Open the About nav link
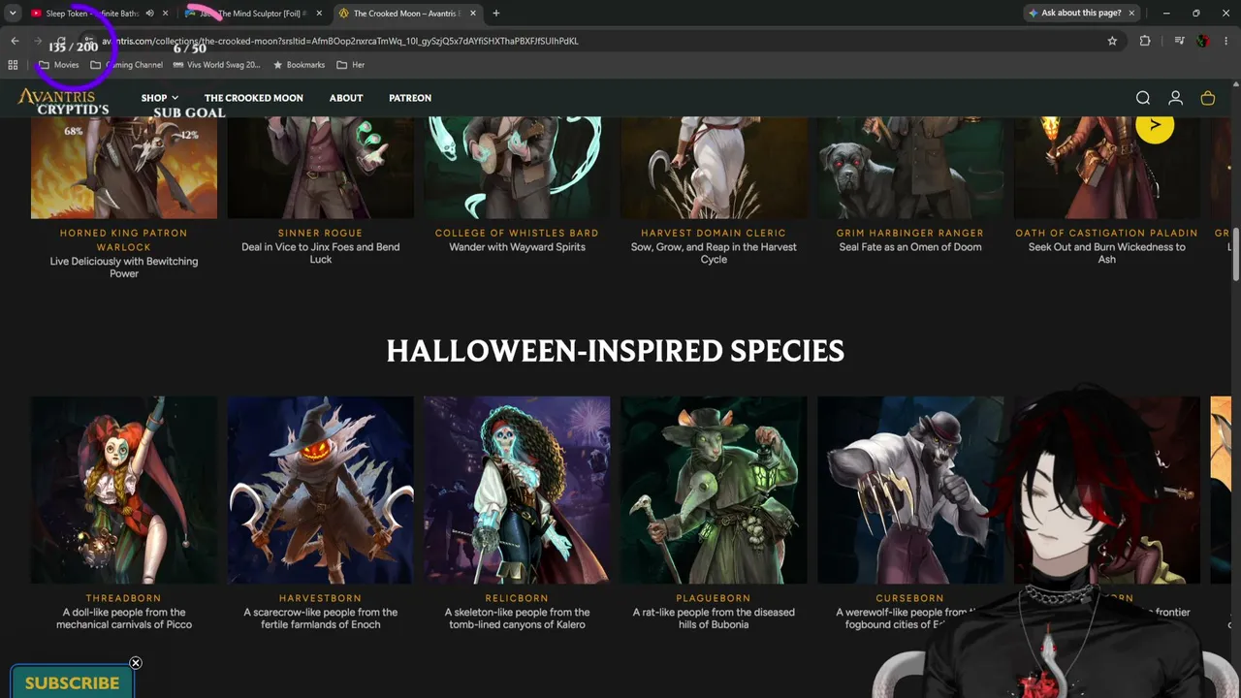This screenshot has height=698, width=1241. coord(346,98)
